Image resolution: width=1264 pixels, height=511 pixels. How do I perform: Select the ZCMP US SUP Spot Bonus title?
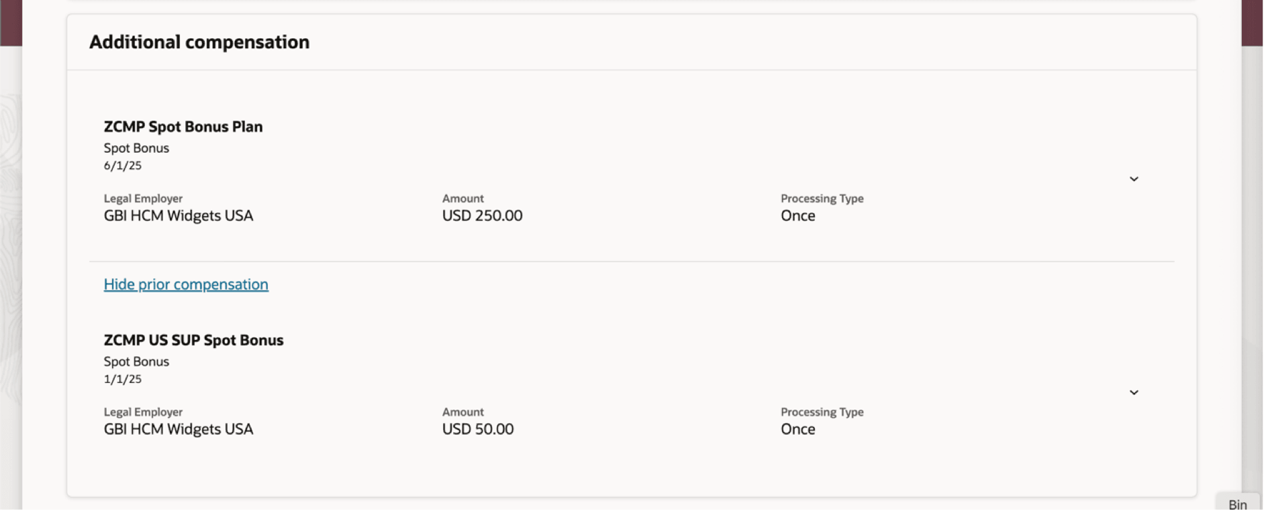click(x=193, y=340)
